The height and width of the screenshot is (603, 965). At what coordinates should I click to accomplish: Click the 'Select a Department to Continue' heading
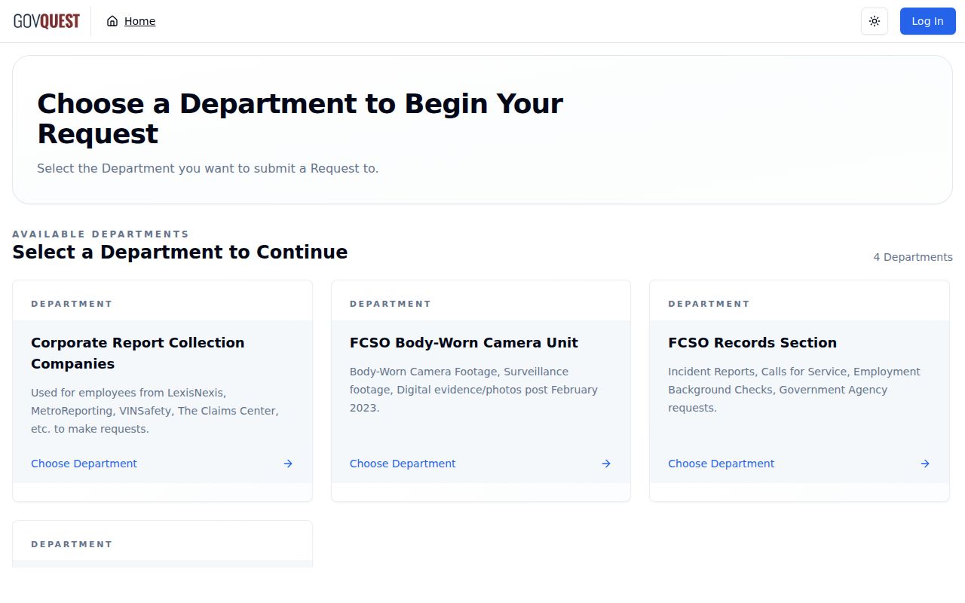pyautogui.click(x=180, y=252)
